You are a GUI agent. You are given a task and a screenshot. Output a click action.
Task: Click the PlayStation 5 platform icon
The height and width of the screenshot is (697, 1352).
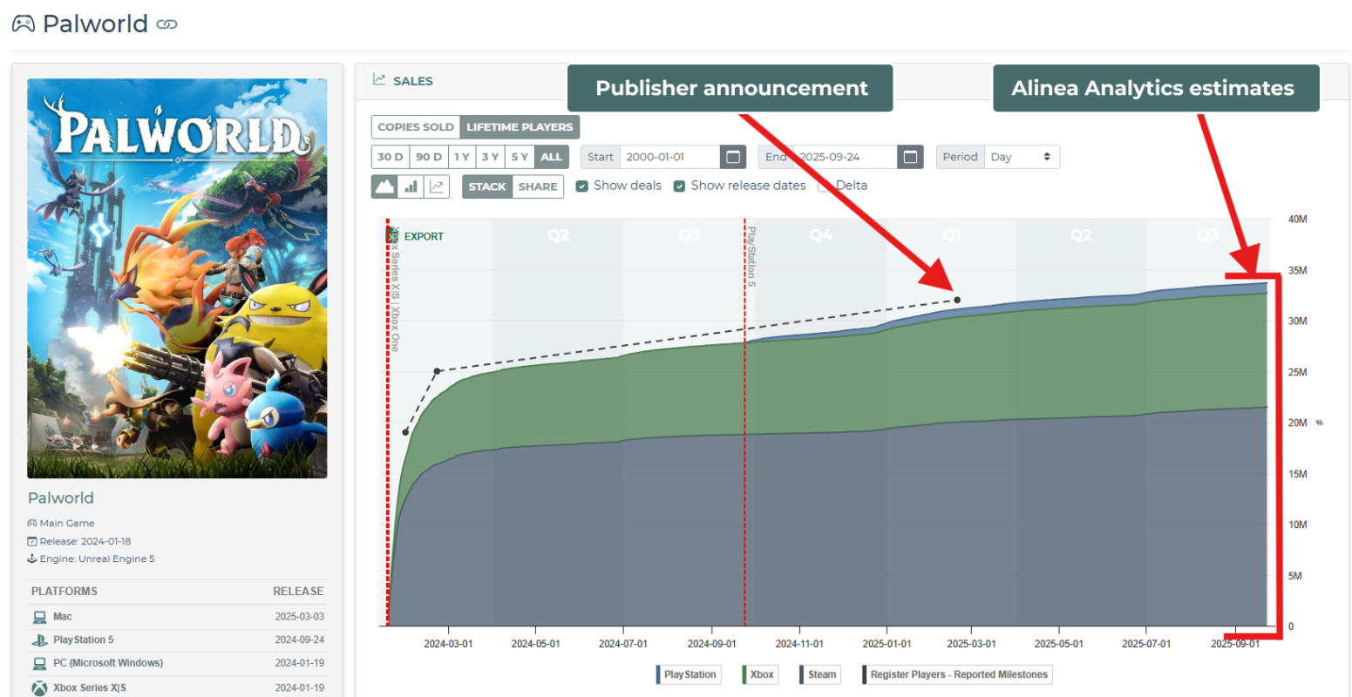[x=39, y=639]
